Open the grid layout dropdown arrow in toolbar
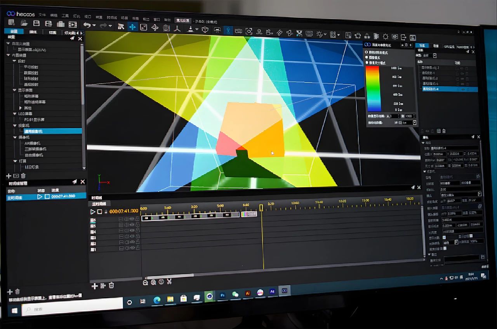 point(339,35)
